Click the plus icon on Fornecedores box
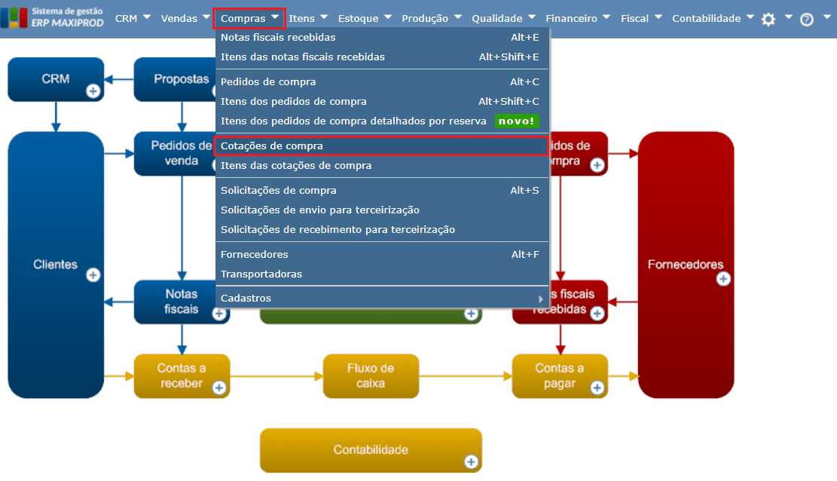Image resolution: width=837 pixels, height=481 pixels. [x=723, y=279]
